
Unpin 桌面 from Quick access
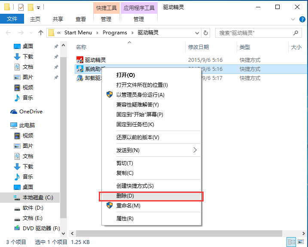[x=56, y=46]
